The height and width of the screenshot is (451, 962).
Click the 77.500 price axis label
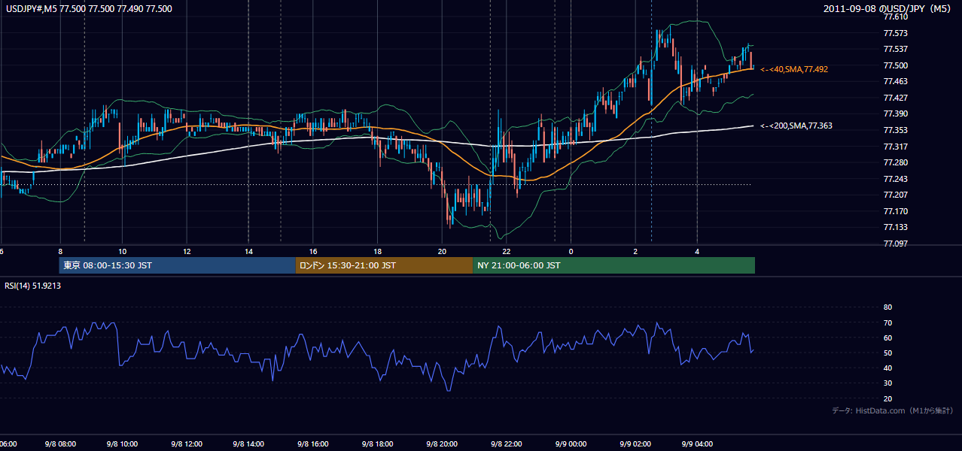(896, 65)
